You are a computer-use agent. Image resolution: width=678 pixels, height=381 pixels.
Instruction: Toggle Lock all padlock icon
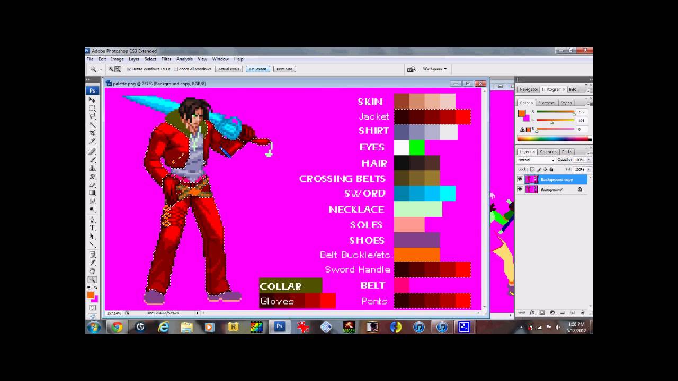(551, 169)
